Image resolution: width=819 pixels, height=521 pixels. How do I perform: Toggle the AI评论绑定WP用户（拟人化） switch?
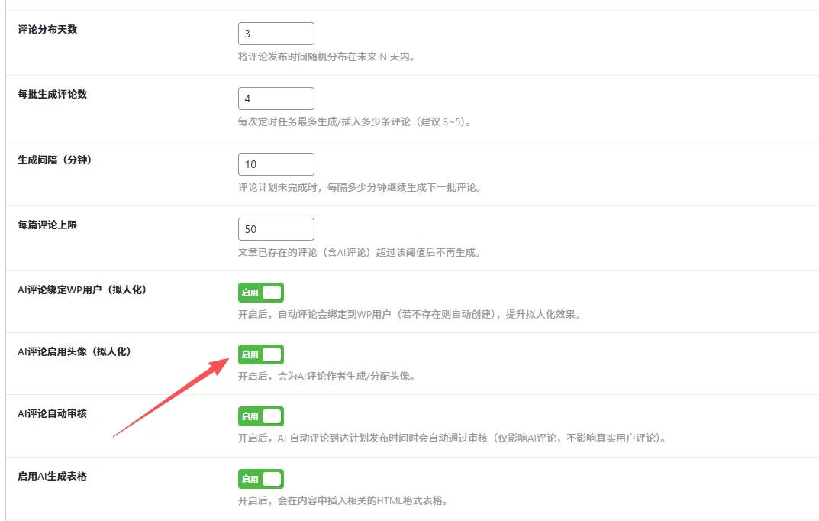260,292
